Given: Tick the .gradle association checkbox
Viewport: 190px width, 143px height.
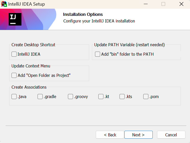Looking at the screenshot, I should [40, 97].
